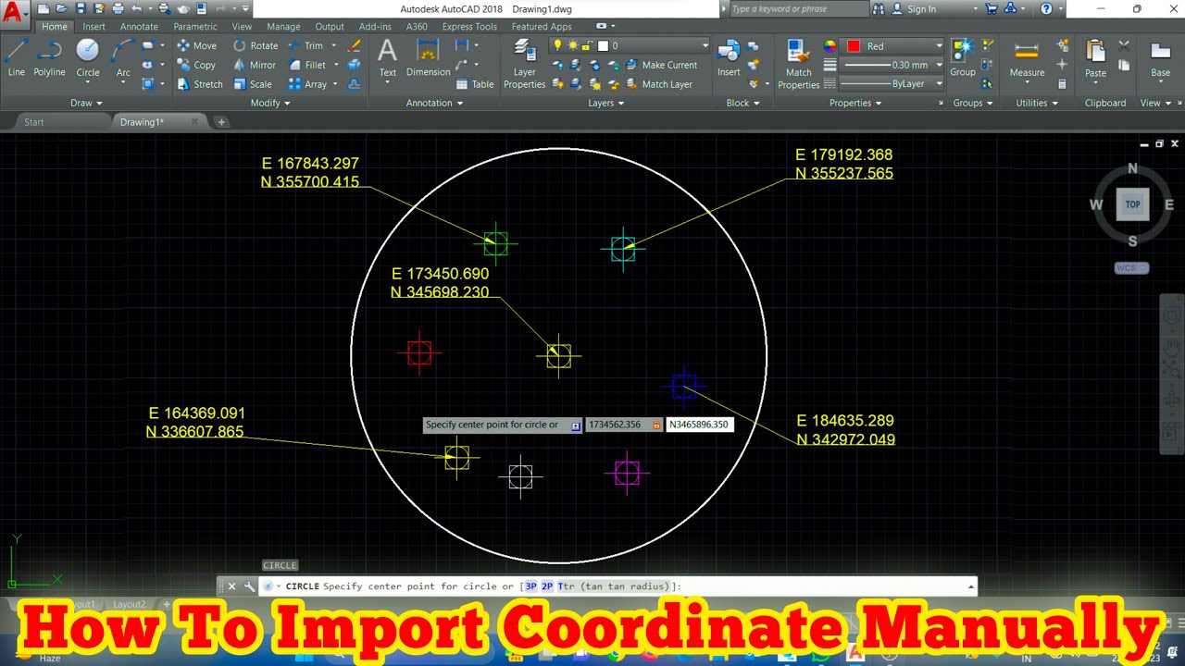Viewport: 1185px width, 666px height.
Task: Click Insert block icon
Action: coord(729,57)
